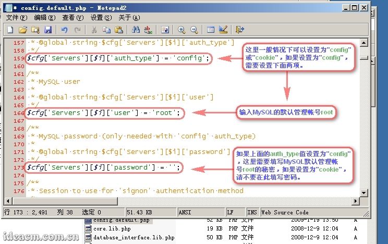Select core.lib.php in the Explorer list
Screen dimensions: 388x244
[x=112, y=229]
